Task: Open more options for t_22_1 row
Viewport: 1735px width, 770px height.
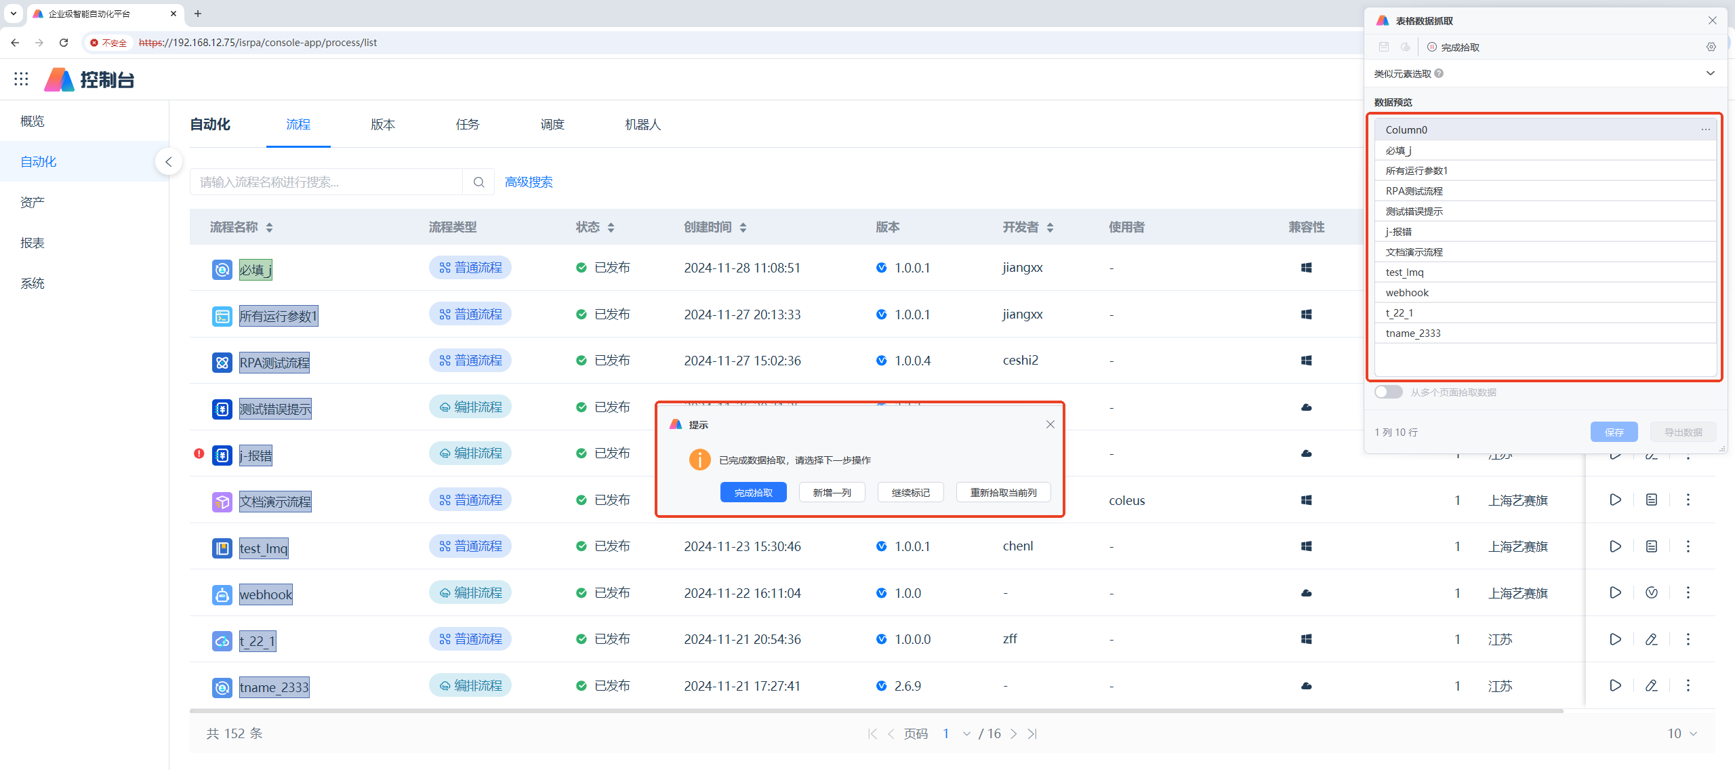Action: coord(1688,639)
